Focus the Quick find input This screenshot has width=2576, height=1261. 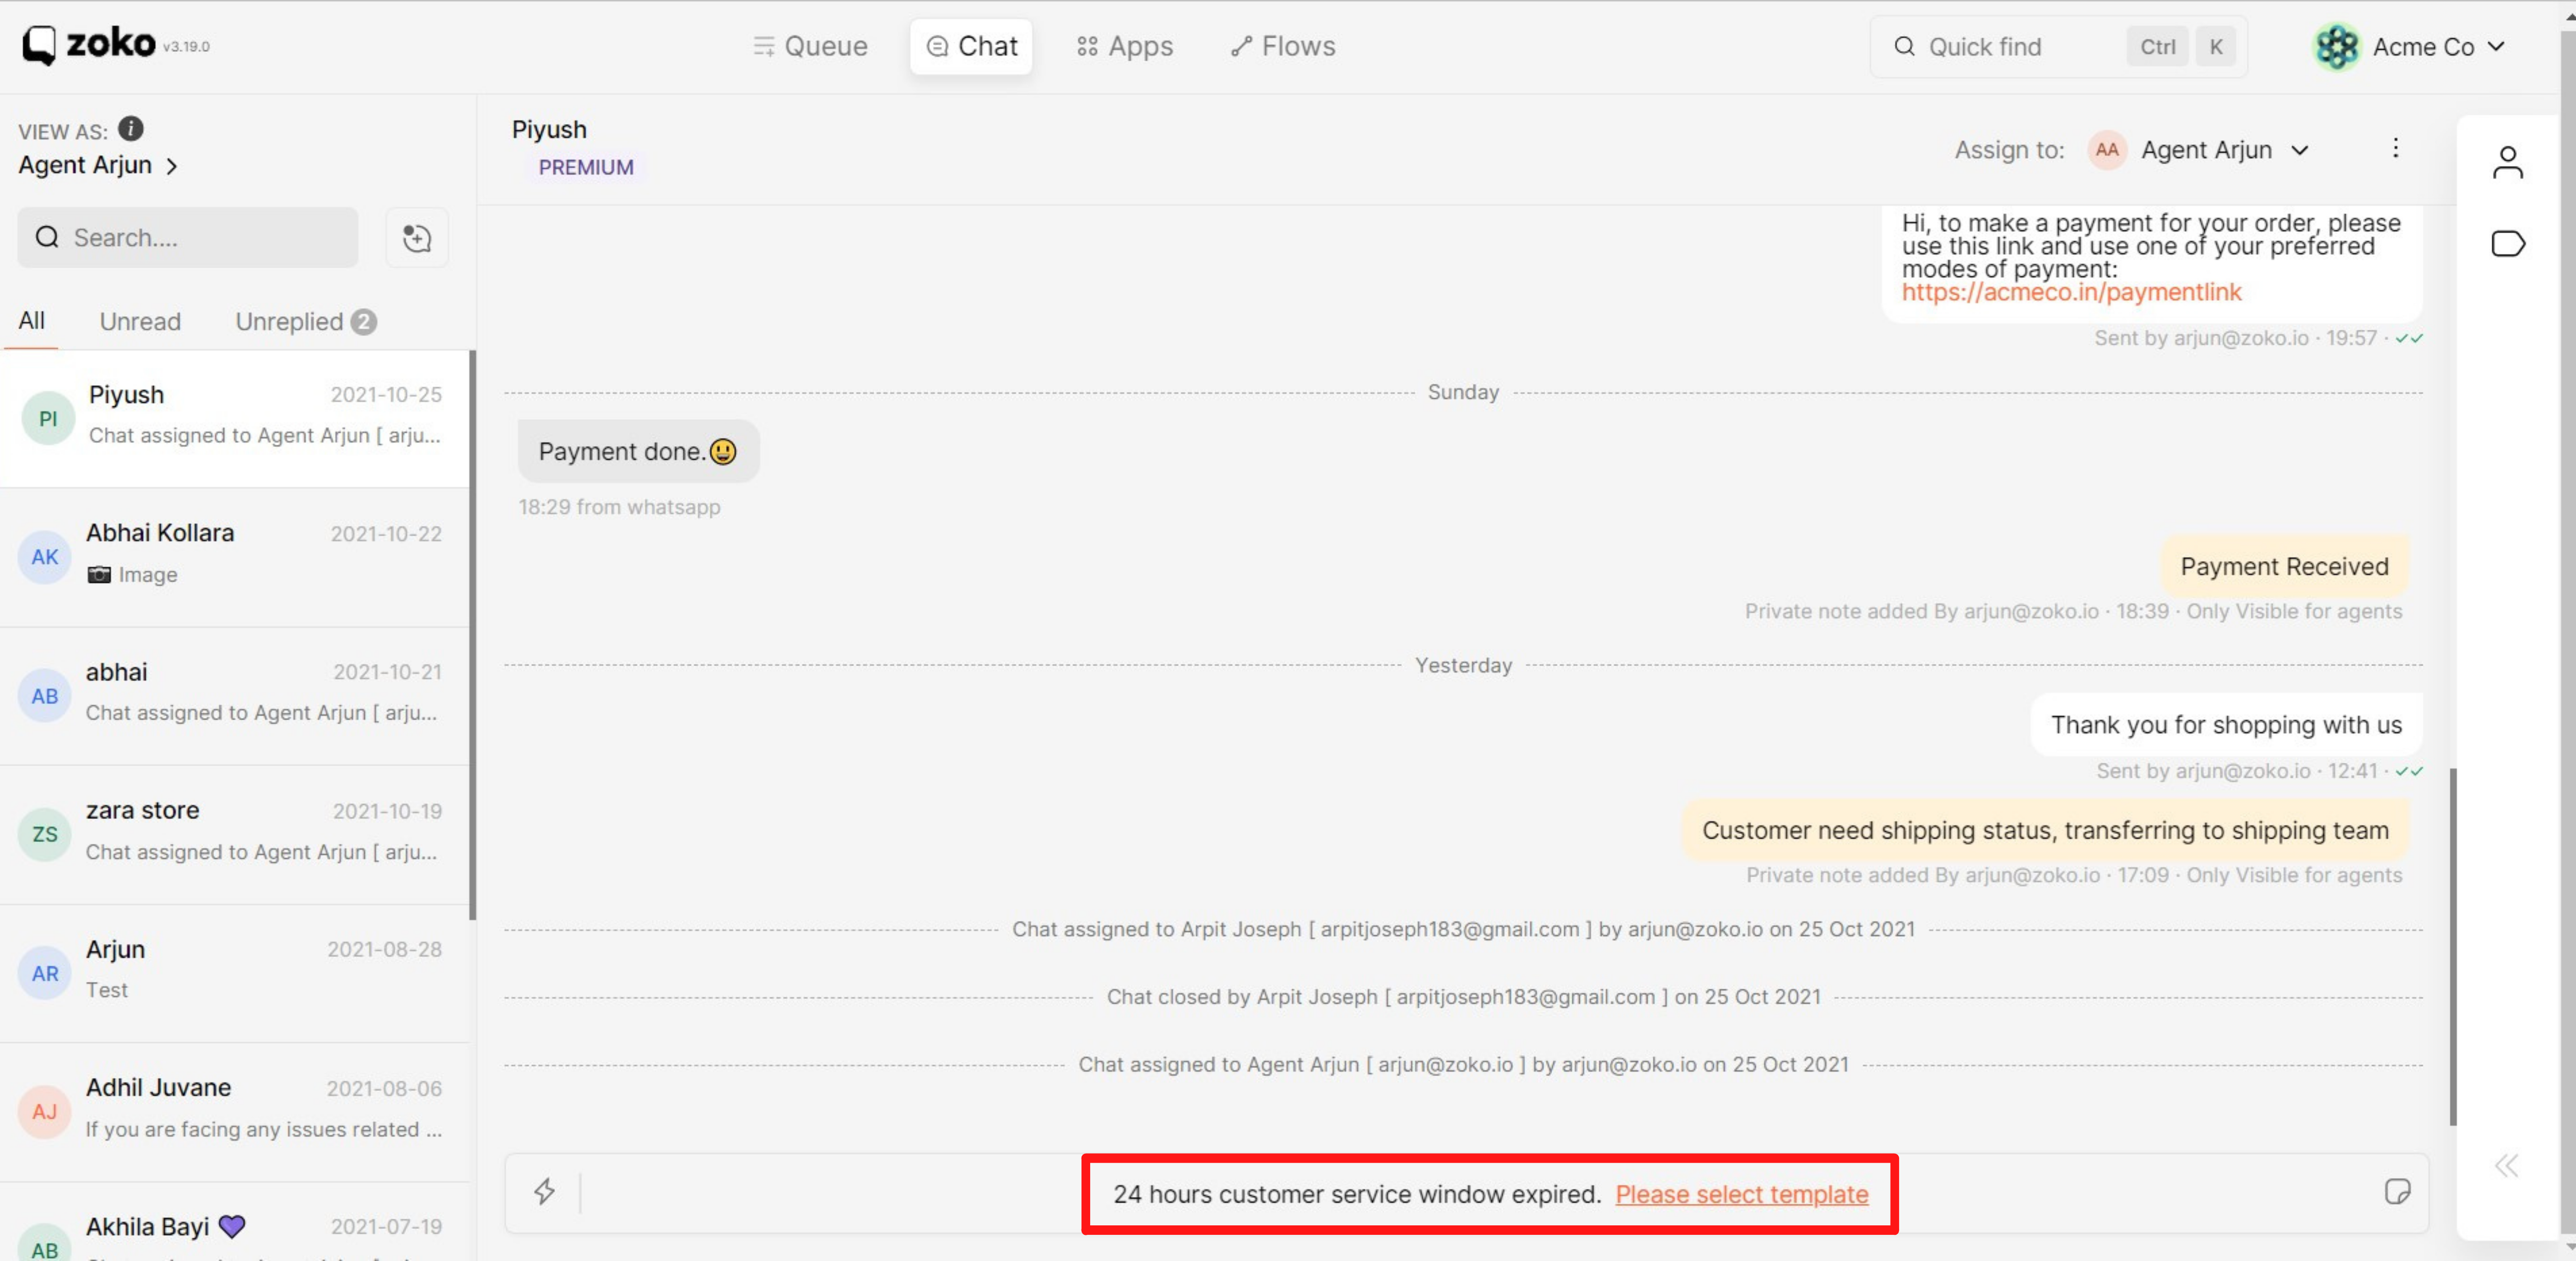tap(2059, 47)
